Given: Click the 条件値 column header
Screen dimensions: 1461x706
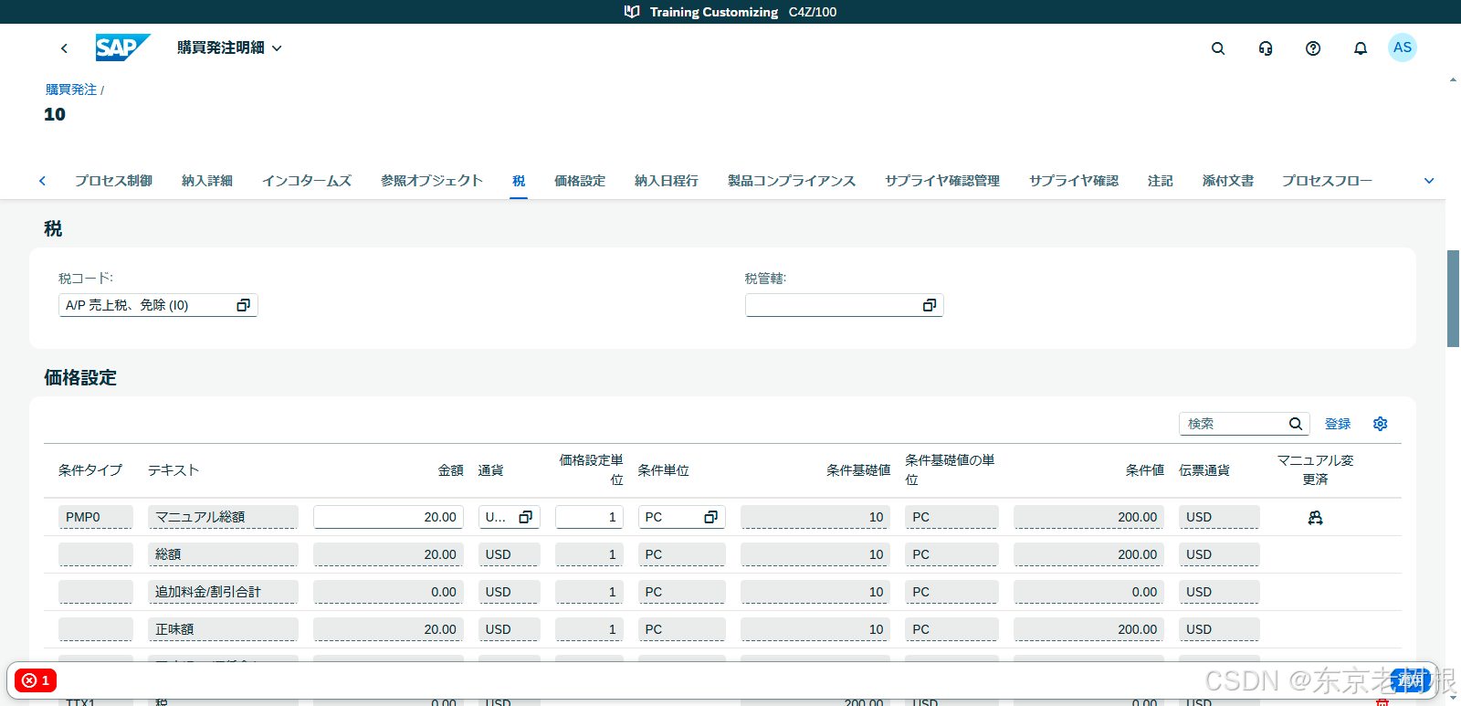Looking at the screenshot, I should pyautogui.click(x=1145, y=470).
